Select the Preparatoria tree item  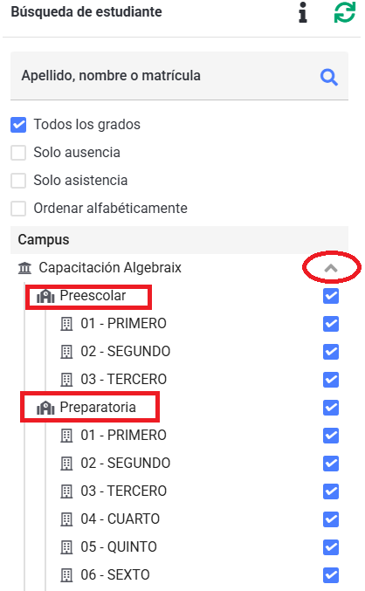(x=98, y=407)
